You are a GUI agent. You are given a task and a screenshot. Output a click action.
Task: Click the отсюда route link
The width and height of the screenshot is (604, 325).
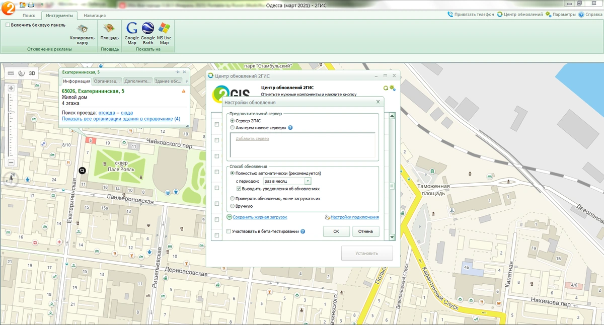[107, 113]
